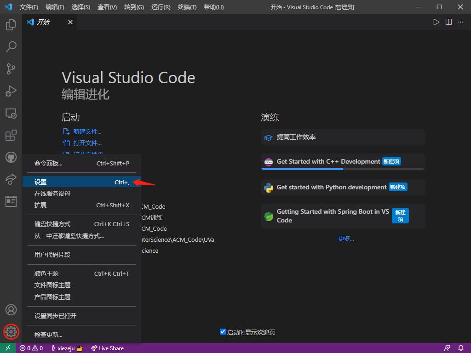Open the GitHub view in activity bar
The image size is (471, 353).
pos(11,157)
